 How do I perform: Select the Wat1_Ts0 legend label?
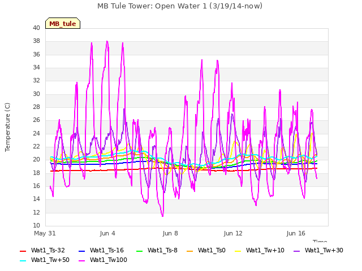tap(212, 251)
